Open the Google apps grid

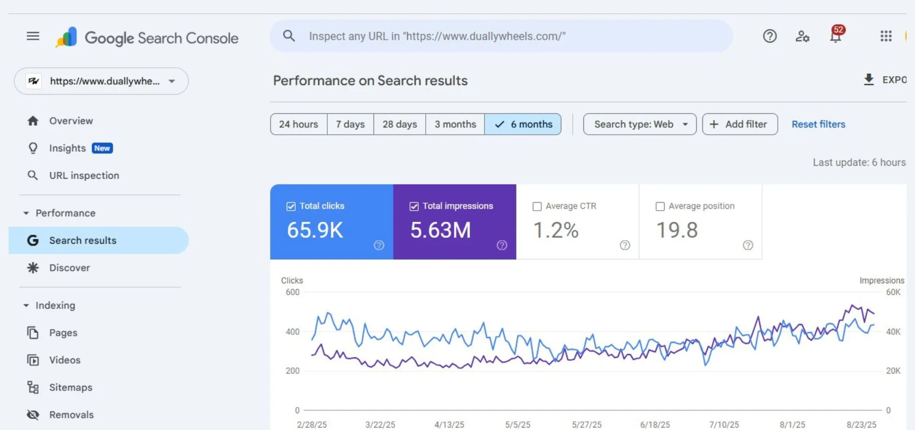click(886, 36)
